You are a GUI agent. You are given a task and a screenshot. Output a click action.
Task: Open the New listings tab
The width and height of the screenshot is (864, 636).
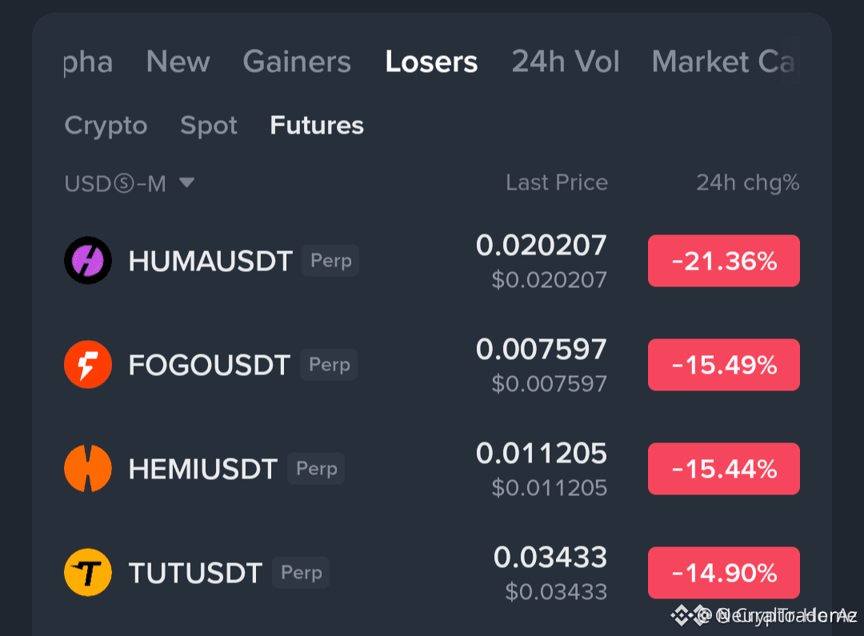pos(178,61)
